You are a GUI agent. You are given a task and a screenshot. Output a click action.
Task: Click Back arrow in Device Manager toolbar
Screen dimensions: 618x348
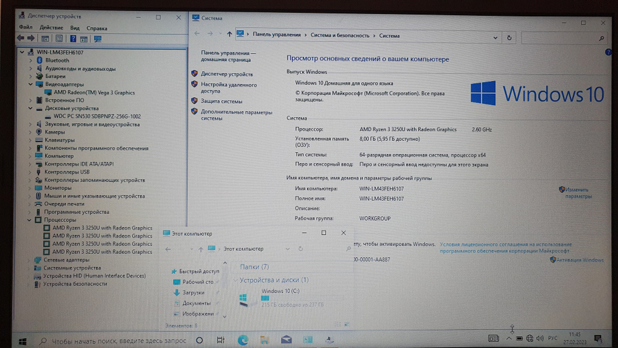pyautogui.click(x=20, y=38)
